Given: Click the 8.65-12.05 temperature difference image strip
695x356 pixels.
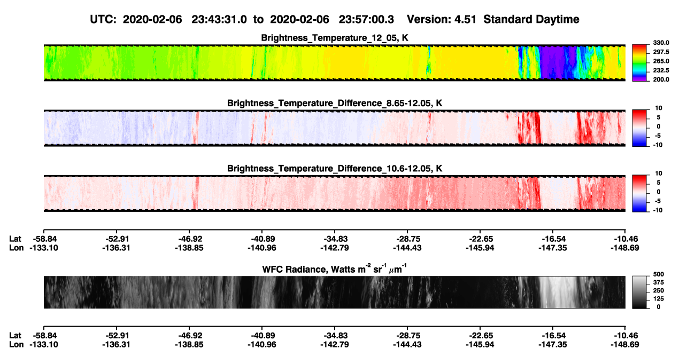Looking at the screenshot, I should 334,128.
